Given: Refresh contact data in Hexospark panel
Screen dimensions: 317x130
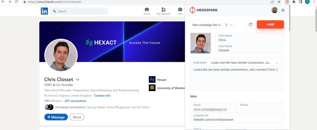Looking at the screenshot, I should 250,24.
